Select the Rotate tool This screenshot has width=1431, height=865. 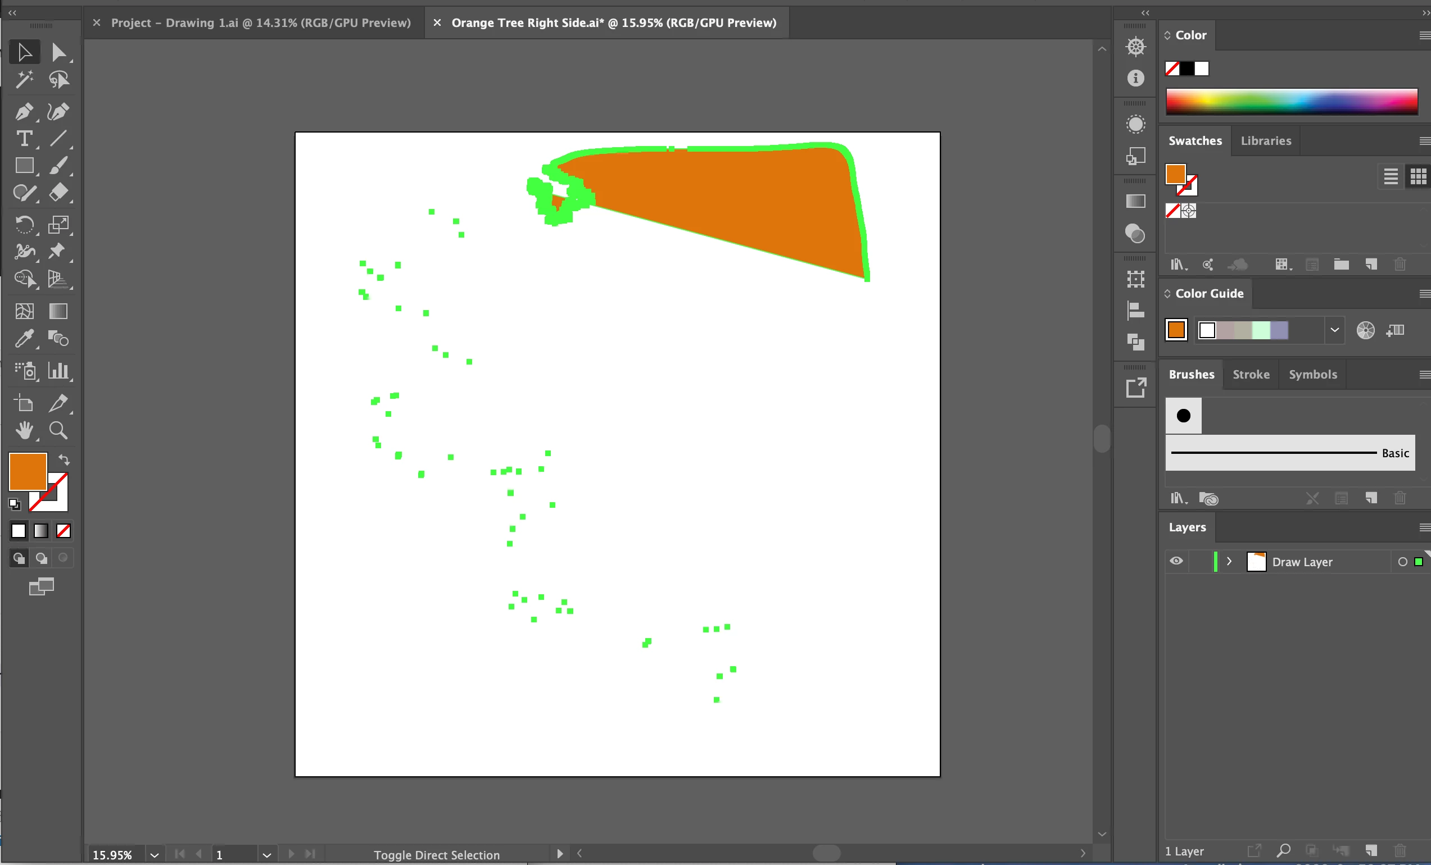click(24, 224)
